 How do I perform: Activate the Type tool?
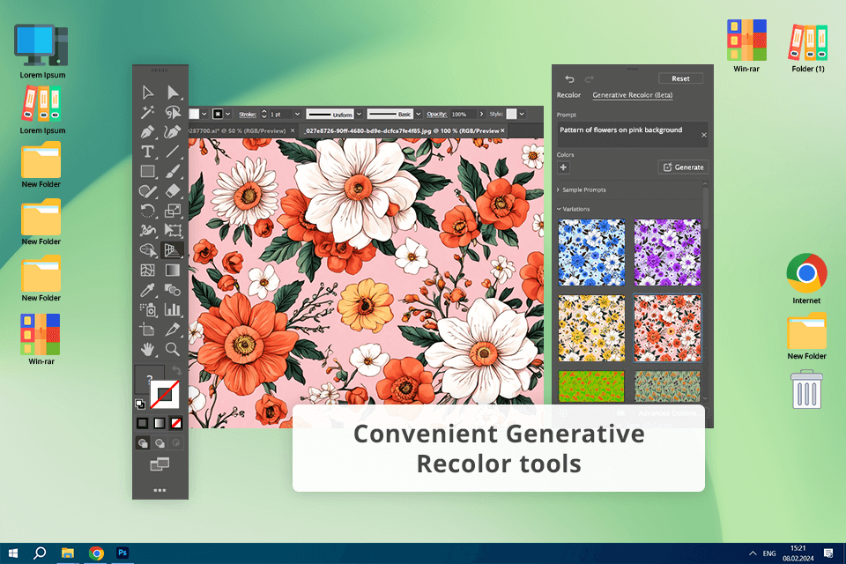tap(147, 152)
